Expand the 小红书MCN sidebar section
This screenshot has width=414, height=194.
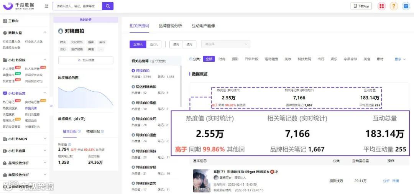pos(45,139)
